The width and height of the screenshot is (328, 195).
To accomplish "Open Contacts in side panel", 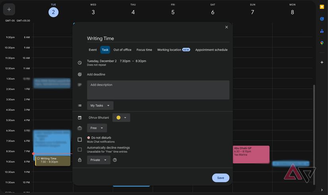I will coord(322,31).
